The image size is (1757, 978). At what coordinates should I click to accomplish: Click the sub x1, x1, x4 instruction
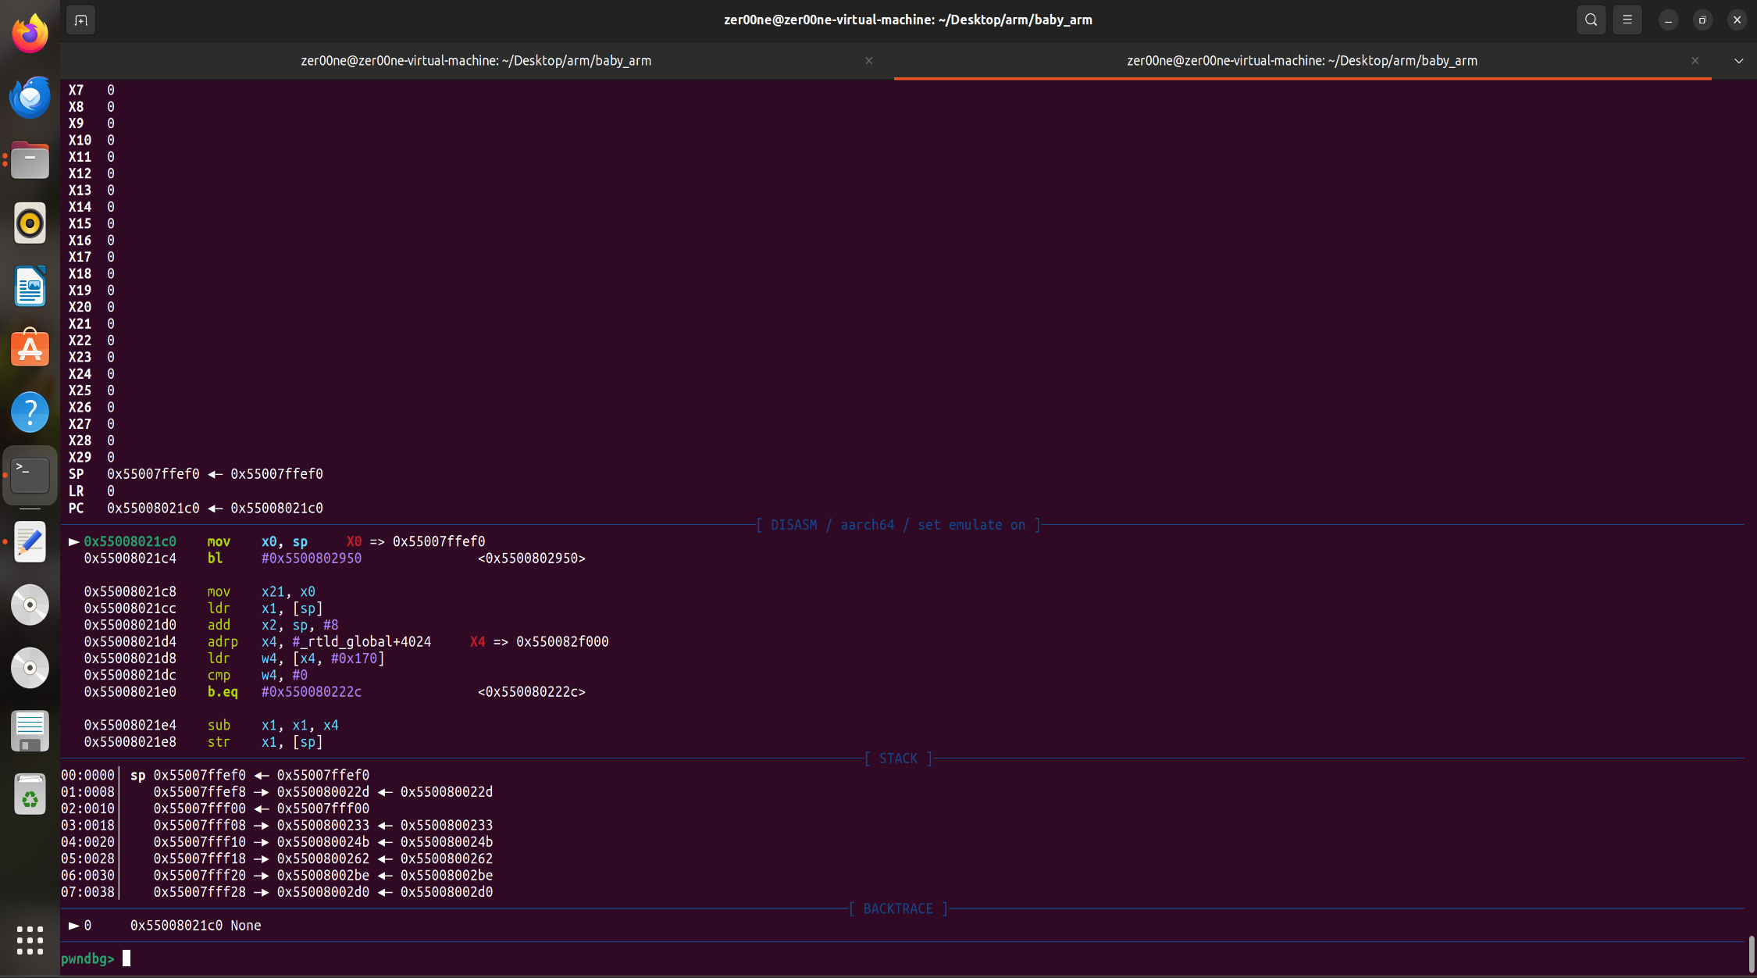click(x=273, y=726)
